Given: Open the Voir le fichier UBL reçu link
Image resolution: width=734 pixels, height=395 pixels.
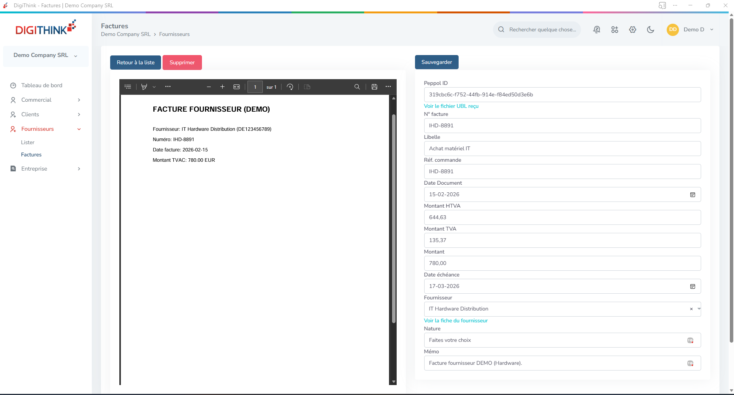Looking at the screenshot, I should click(x=451, y=106).
